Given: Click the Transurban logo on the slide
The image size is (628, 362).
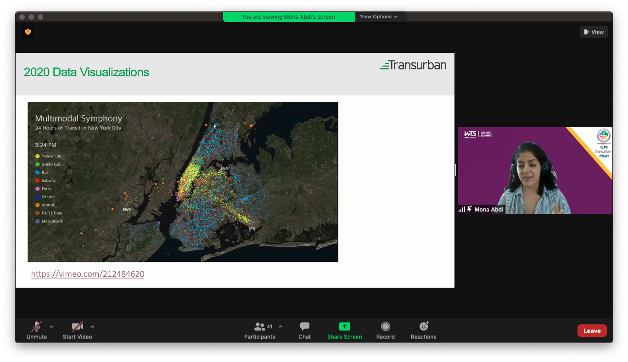Looking at the screenshot, I should [x=413, y=65].
